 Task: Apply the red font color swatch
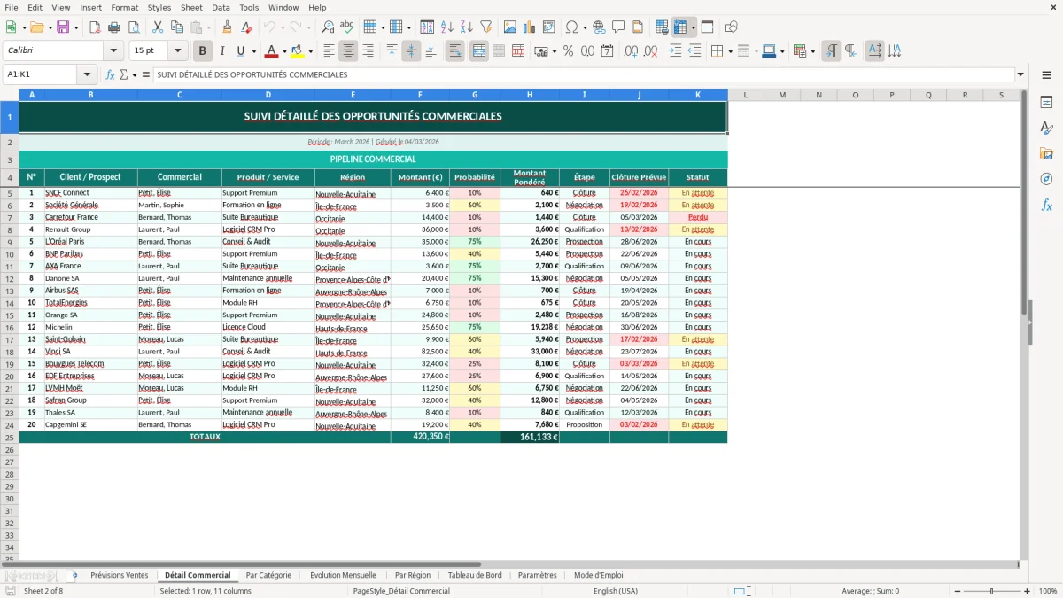click(x=272, y=51)
